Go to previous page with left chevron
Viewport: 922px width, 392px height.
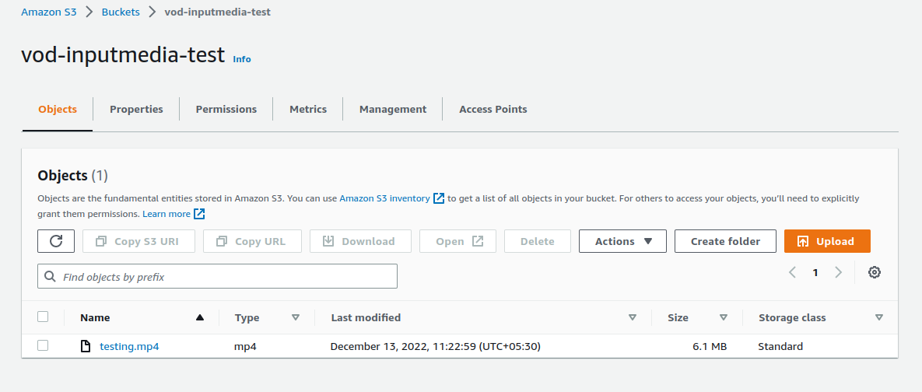pos(792,272)
